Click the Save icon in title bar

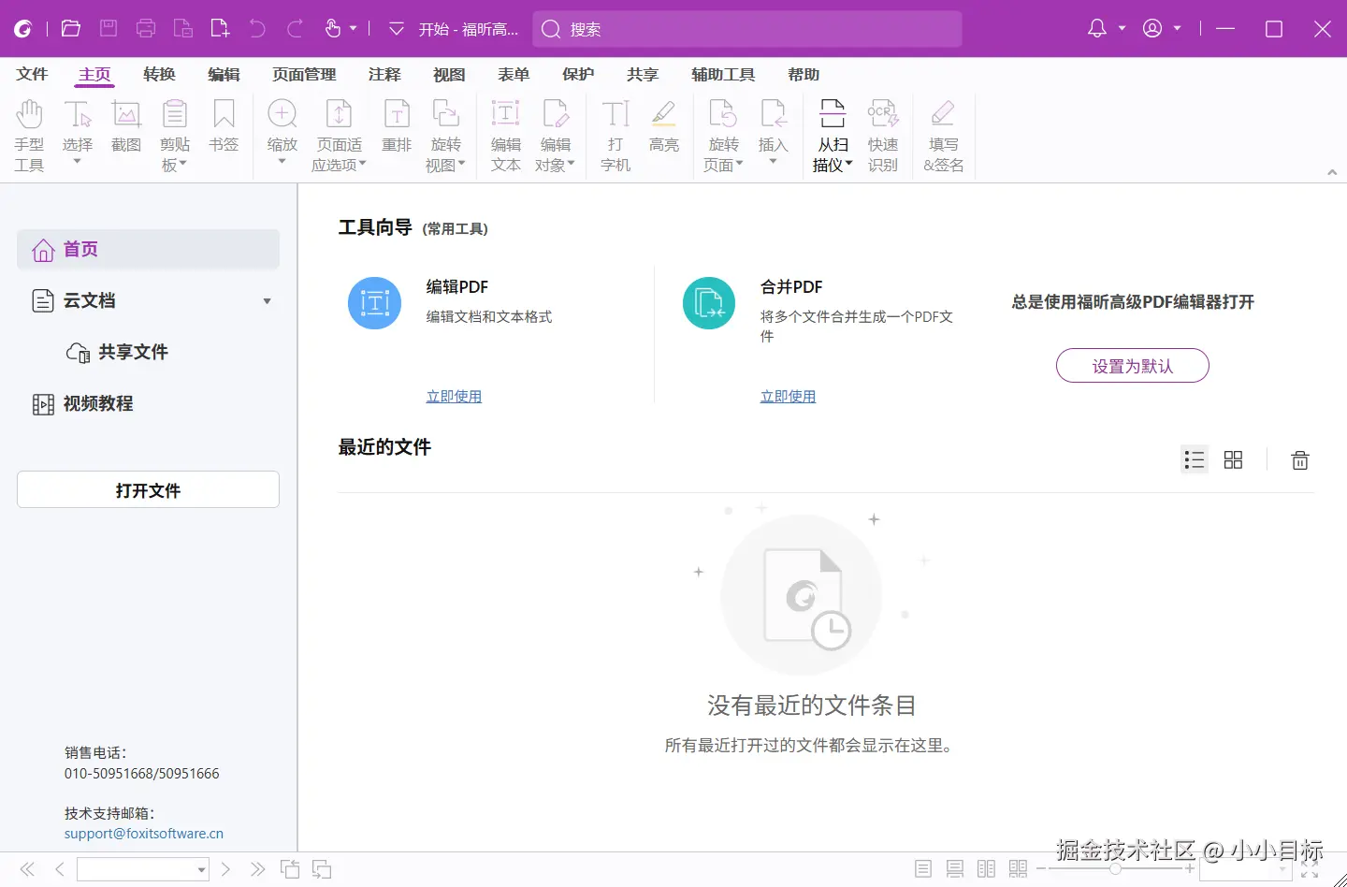[x=109, y=28]
